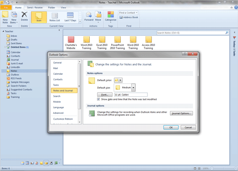Switch to Icon view
This screenshot has width=238, height=171.
pos(39,17)
